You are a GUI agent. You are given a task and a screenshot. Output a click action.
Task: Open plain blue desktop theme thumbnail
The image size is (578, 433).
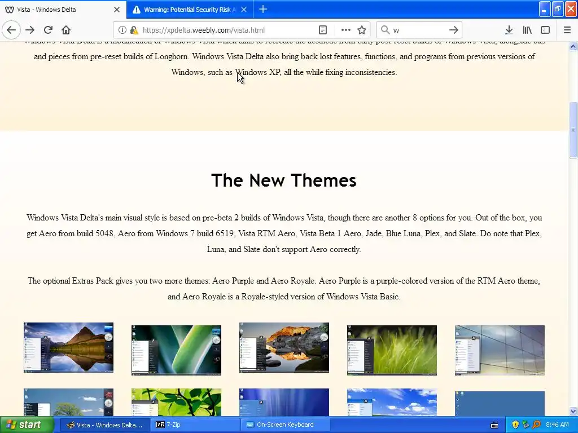tap(500, 404)
